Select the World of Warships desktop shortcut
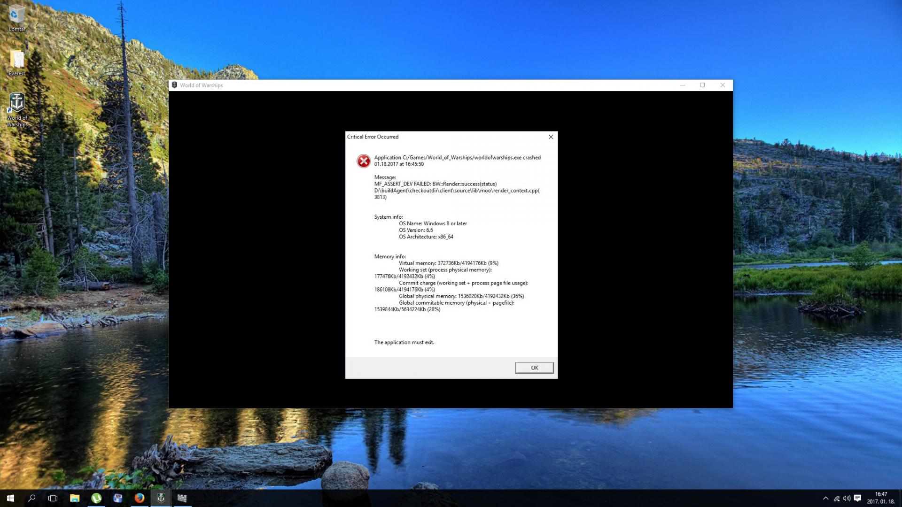902x507 pixels. [x=17, y=110]
